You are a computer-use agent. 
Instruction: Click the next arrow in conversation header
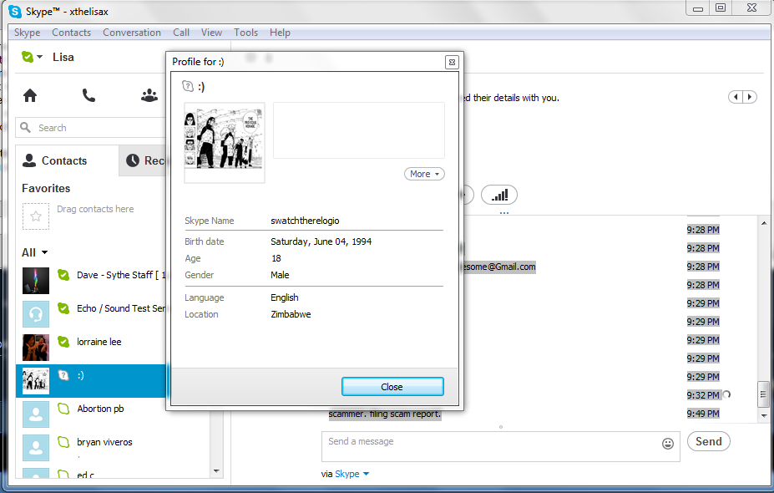pos(750,97)
